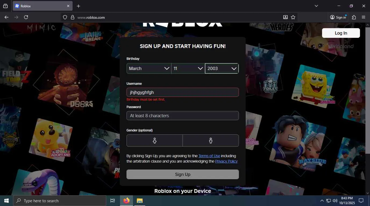The image size is (370, 206).
Task: Click the Firefox account Sign in button
Action: (338, 17)
